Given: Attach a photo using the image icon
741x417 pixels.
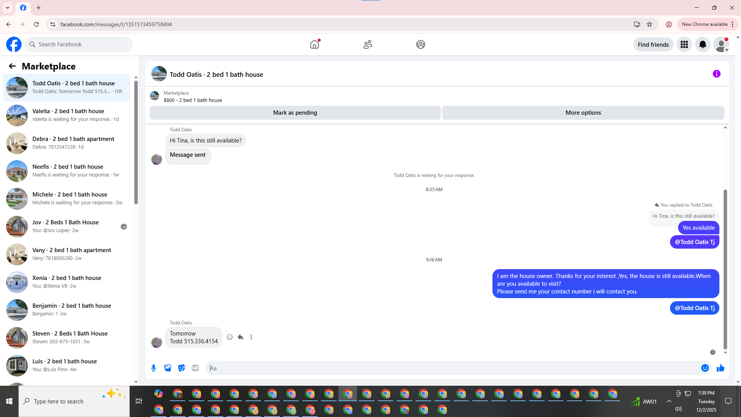Looking at the screenshot, I should pyautogui.click(x=167, y=368).
